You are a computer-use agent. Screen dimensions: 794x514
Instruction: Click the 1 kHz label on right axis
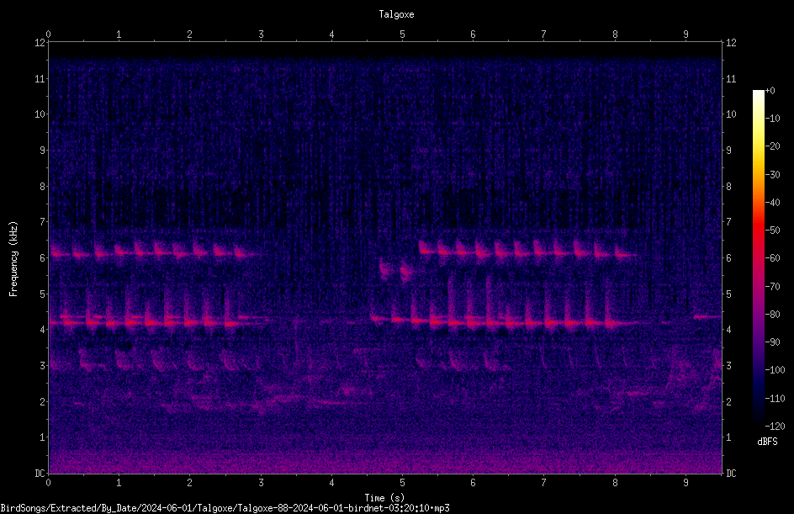(728, 437)
